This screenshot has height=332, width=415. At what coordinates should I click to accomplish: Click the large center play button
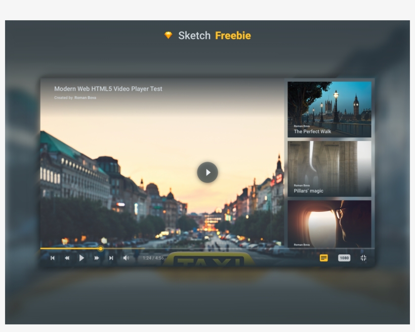click(207, 172)
